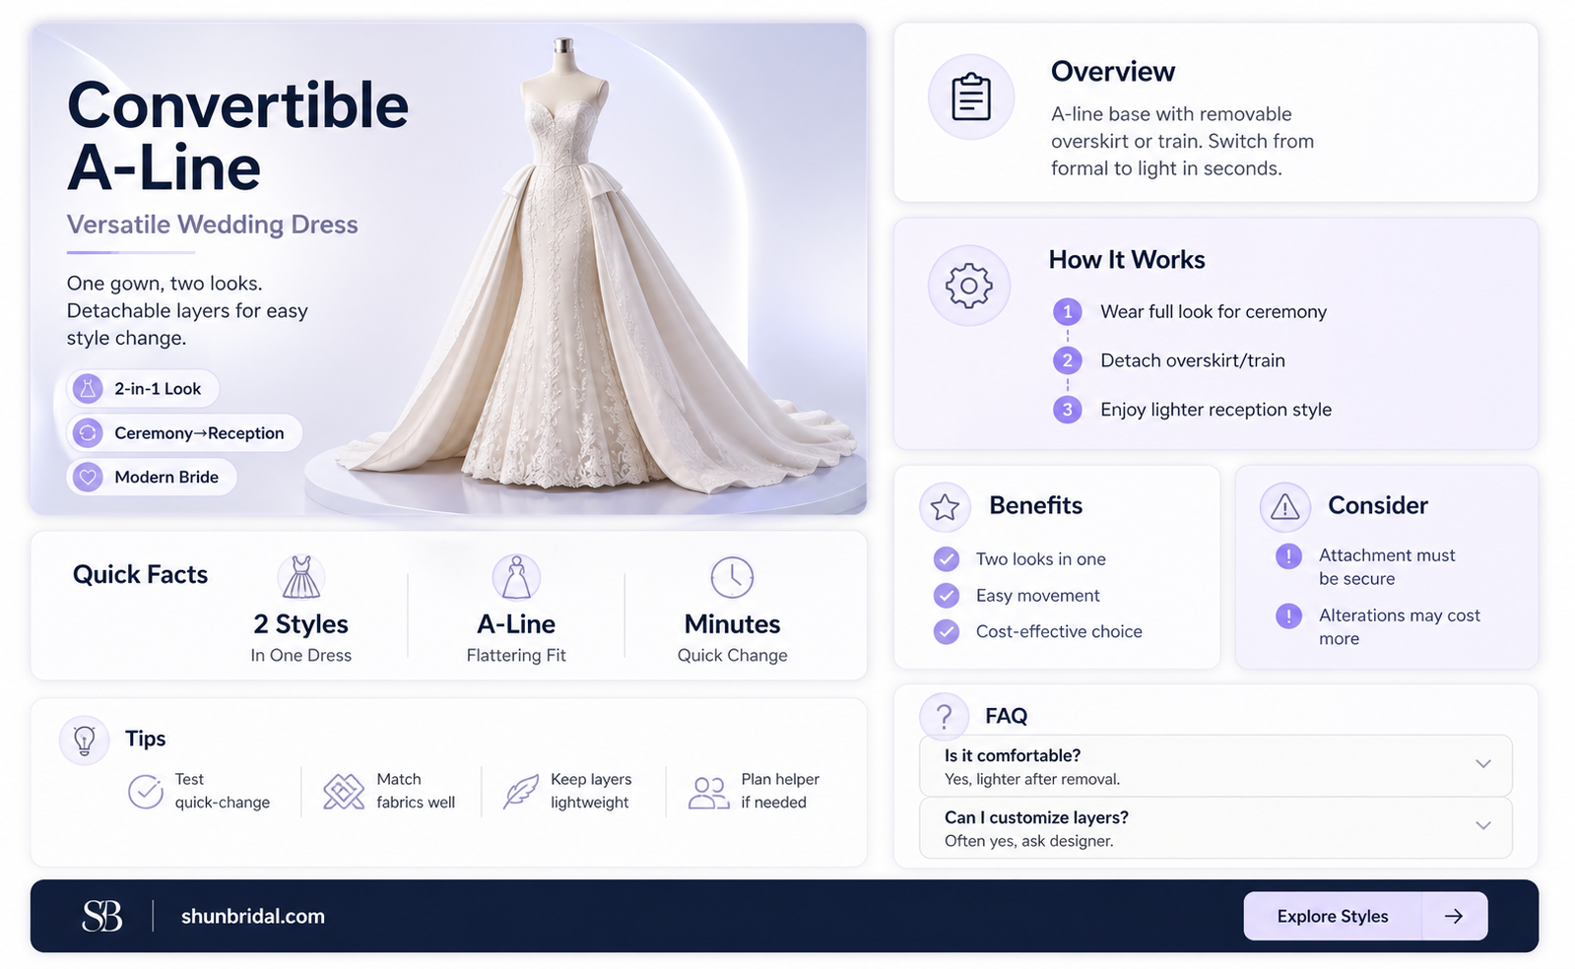The height and width of the screenshot is (969, 1575).
Task: Click the arrow icon on Explore Styles button
Action: tap(1454, 916)
